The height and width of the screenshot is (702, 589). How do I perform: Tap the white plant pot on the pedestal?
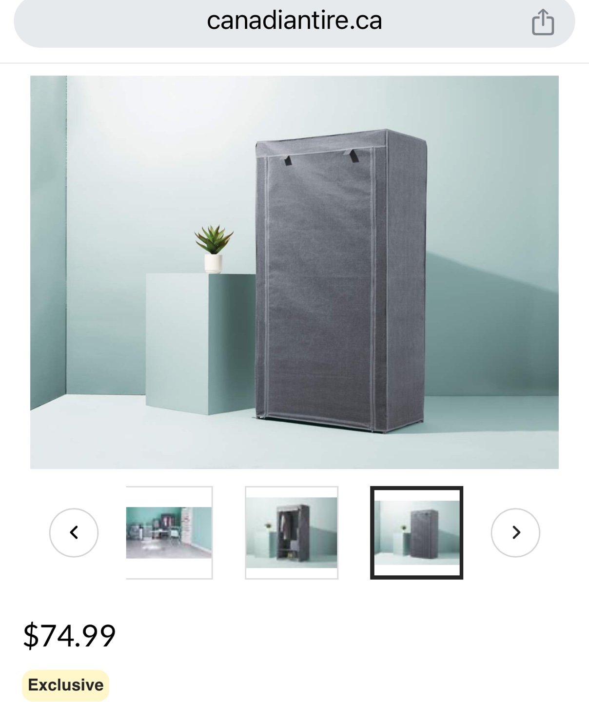214,264
